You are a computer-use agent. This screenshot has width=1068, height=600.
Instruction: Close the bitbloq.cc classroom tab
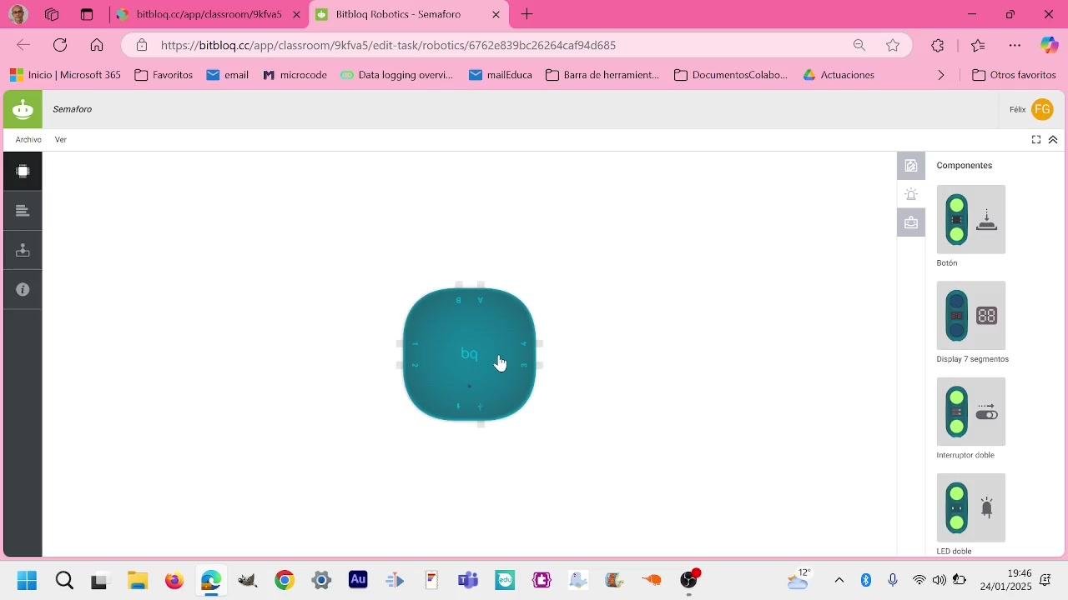tap(296, 14)
